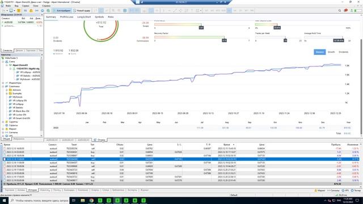Select AUDUSD row in Market Watch
Image resolution: width=363 pixels, height=204 pixels.
[x=22, y=22]
